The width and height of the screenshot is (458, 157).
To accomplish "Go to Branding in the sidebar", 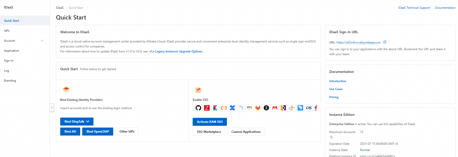I will pos(25,81).
